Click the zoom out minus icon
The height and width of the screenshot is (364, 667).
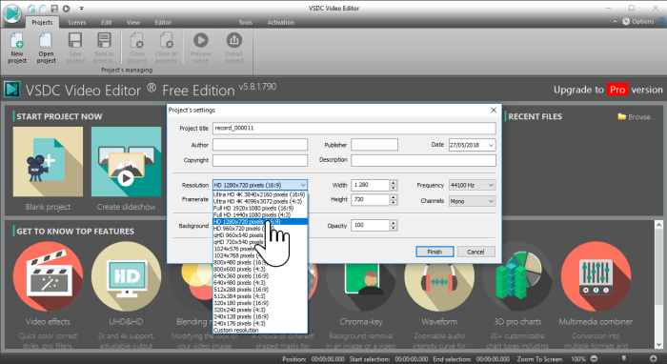click(594, 359)
